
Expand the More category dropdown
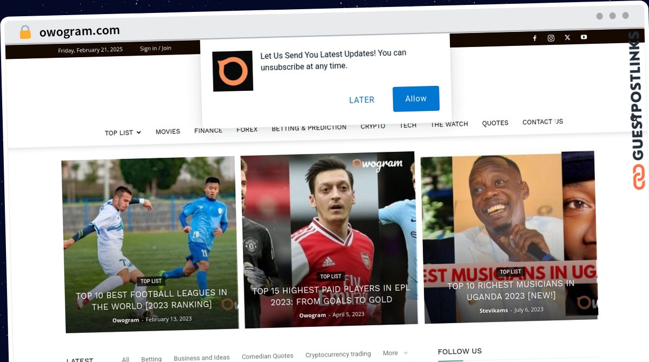[x=395, y=353]
